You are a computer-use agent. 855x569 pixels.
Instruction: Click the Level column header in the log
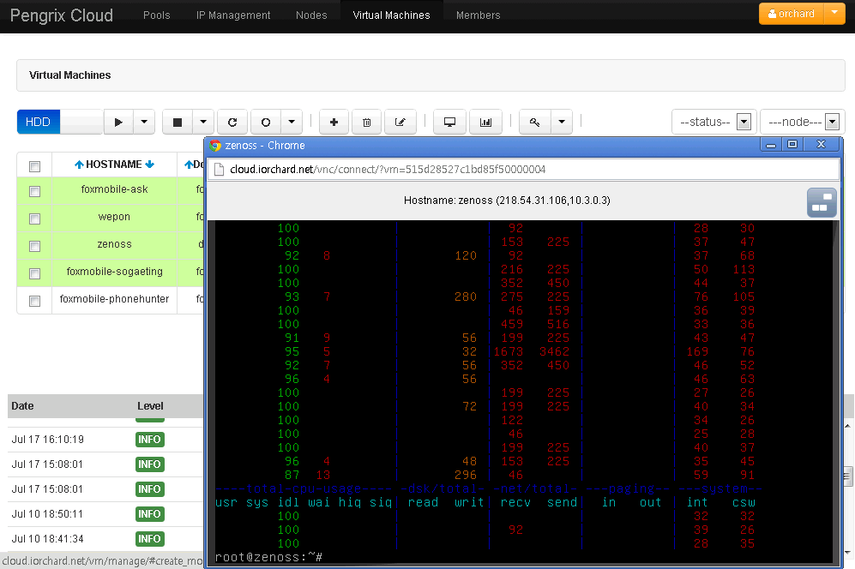click(x=150, y=406)
